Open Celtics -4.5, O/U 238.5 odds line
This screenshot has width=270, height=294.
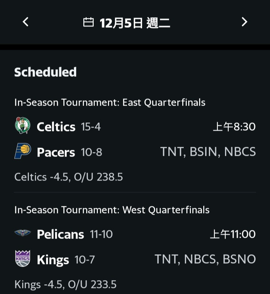pos(69,177)
